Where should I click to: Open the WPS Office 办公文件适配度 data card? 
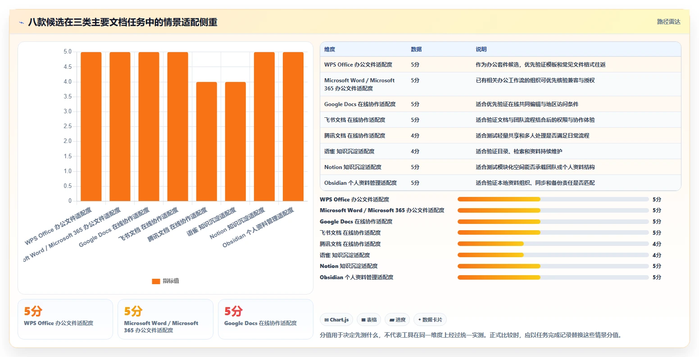click(x=65, y=319)
